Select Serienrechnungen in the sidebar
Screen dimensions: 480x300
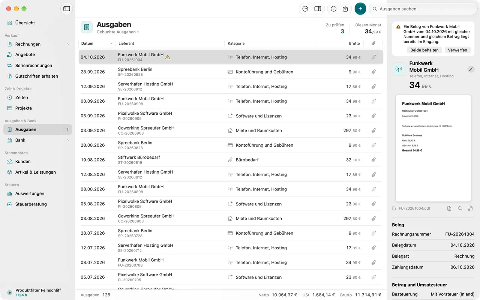37,66
